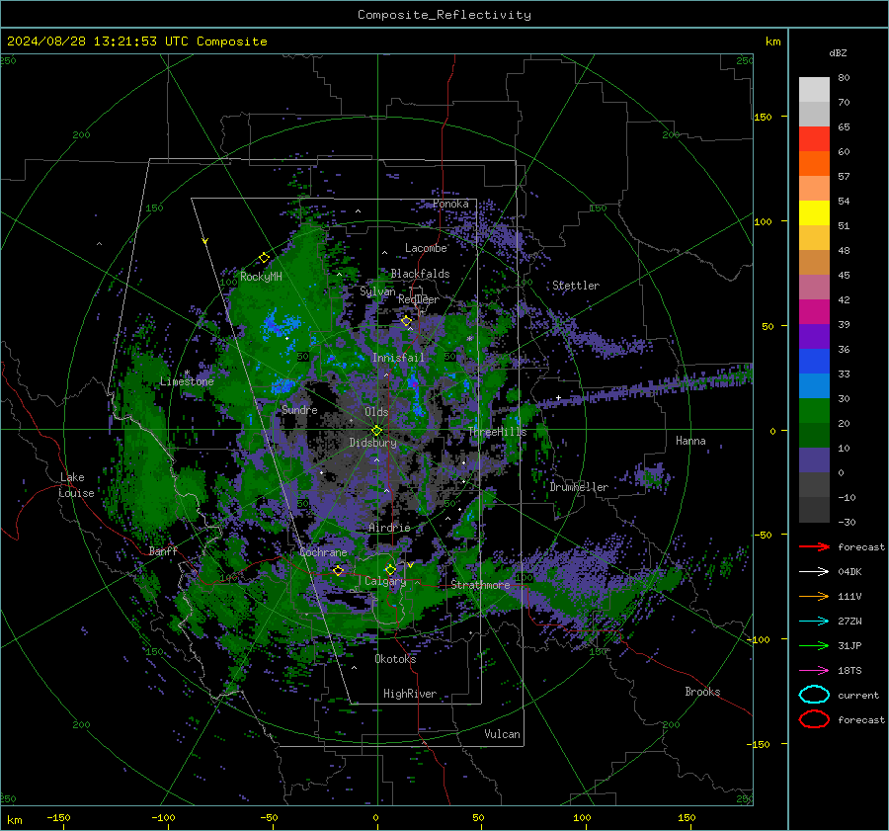The width and height of the screenshot is (889, 831).
Task: Click the cyan current oval legend icon
Action: [x=814, y=695]
